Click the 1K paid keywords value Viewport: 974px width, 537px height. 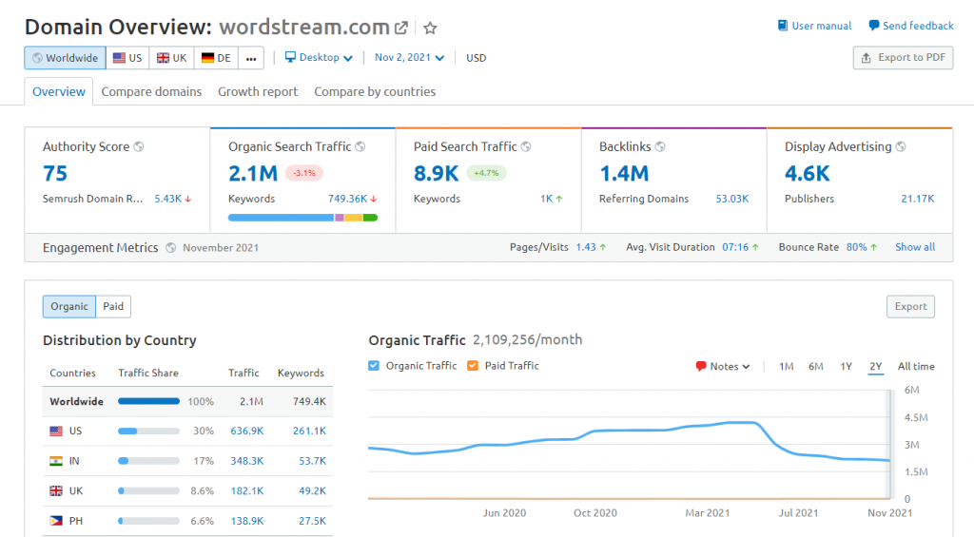(546, 199)
